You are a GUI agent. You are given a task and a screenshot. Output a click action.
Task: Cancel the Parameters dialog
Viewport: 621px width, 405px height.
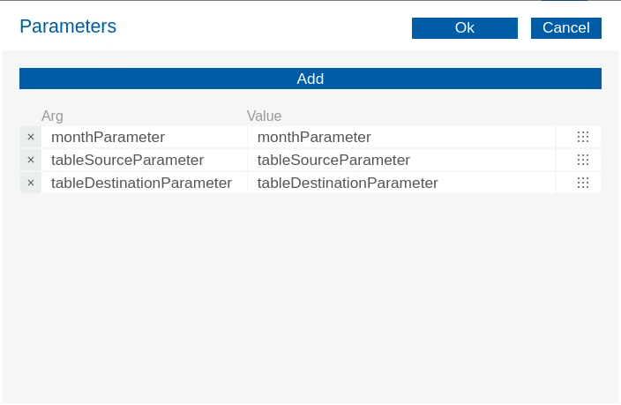[x=565, y=28]
